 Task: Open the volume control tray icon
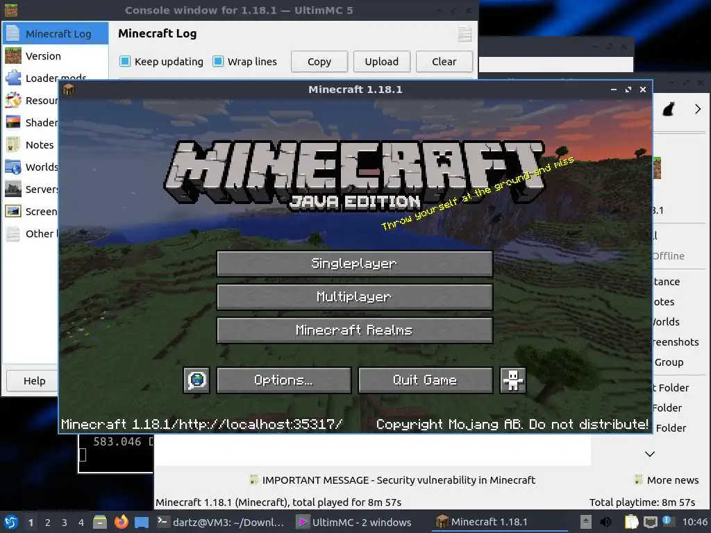605,522
